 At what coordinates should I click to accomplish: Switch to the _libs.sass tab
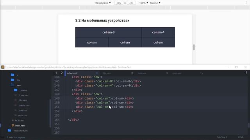tap(107, 73)
